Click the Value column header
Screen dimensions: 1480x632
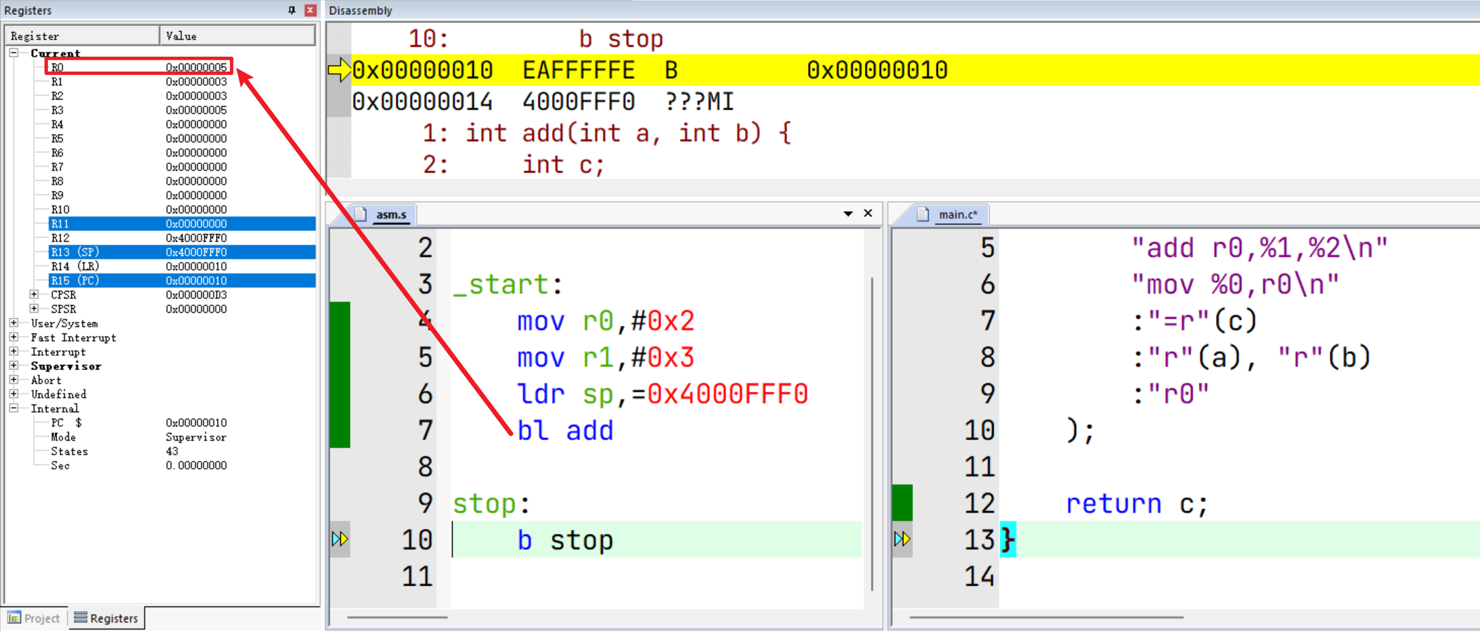click(238, 36)
